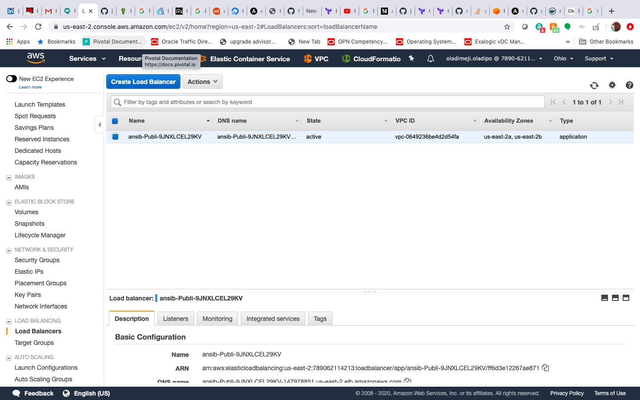Open table settings gear icon
640x400 pixels.
612,85
